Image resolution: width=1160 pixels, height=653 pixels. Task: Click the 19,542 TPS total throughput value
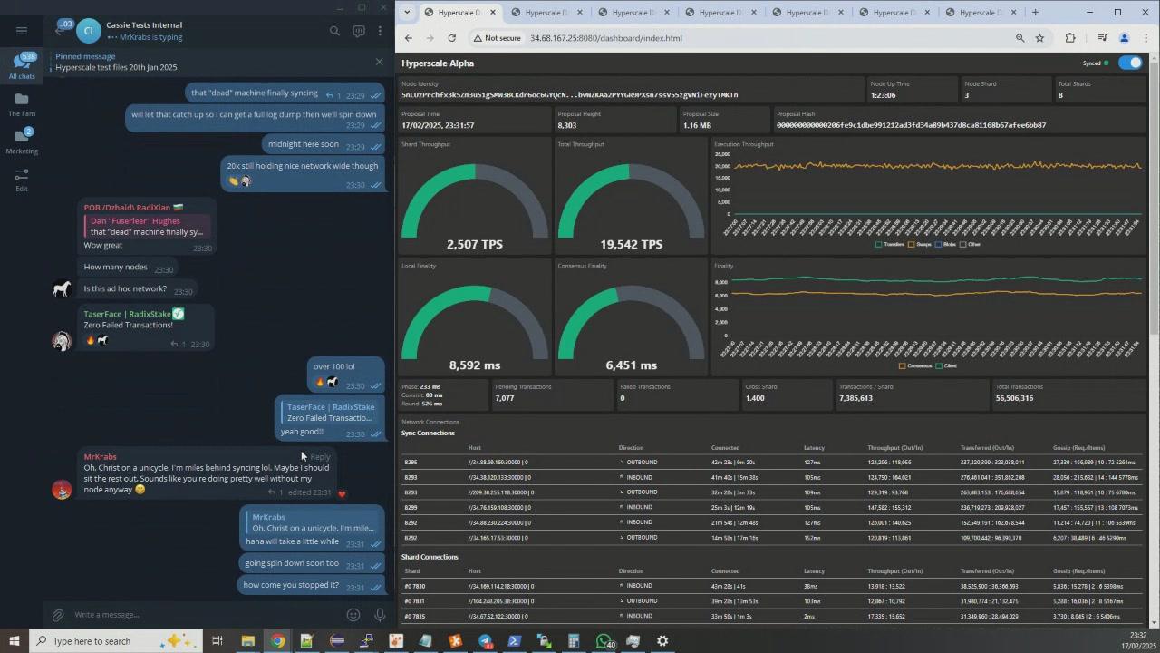click(631, 244)
